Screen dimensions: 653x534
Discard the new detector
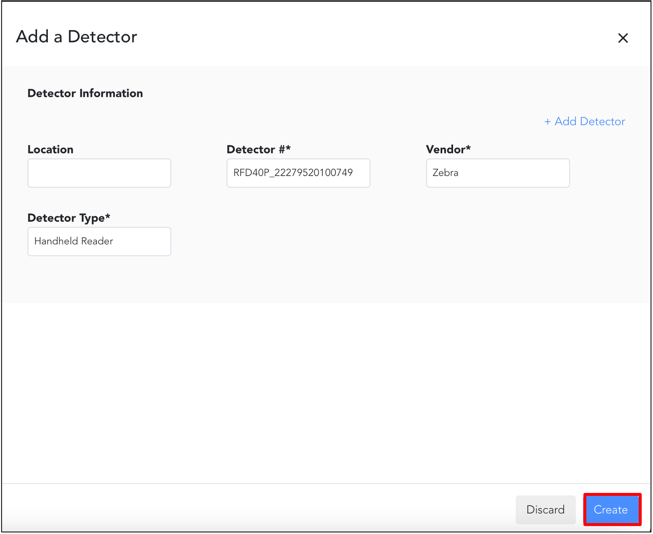click(545, 510)
